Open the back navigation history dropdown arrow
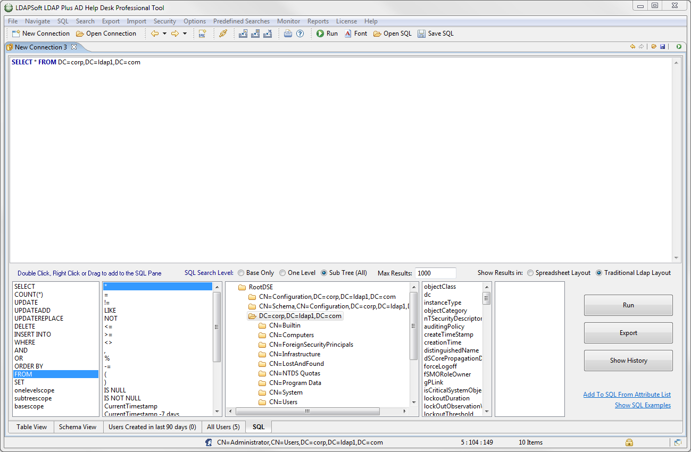 pyautogui.click(x=164, y=34)
